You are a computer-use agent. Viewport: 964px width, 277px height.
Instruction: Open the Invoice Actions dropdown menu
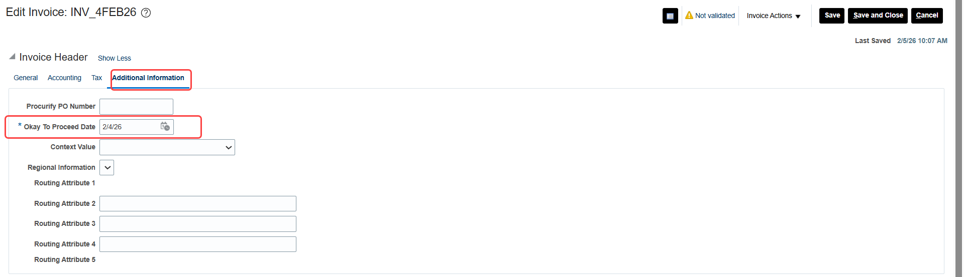click(x=774, y=16)
